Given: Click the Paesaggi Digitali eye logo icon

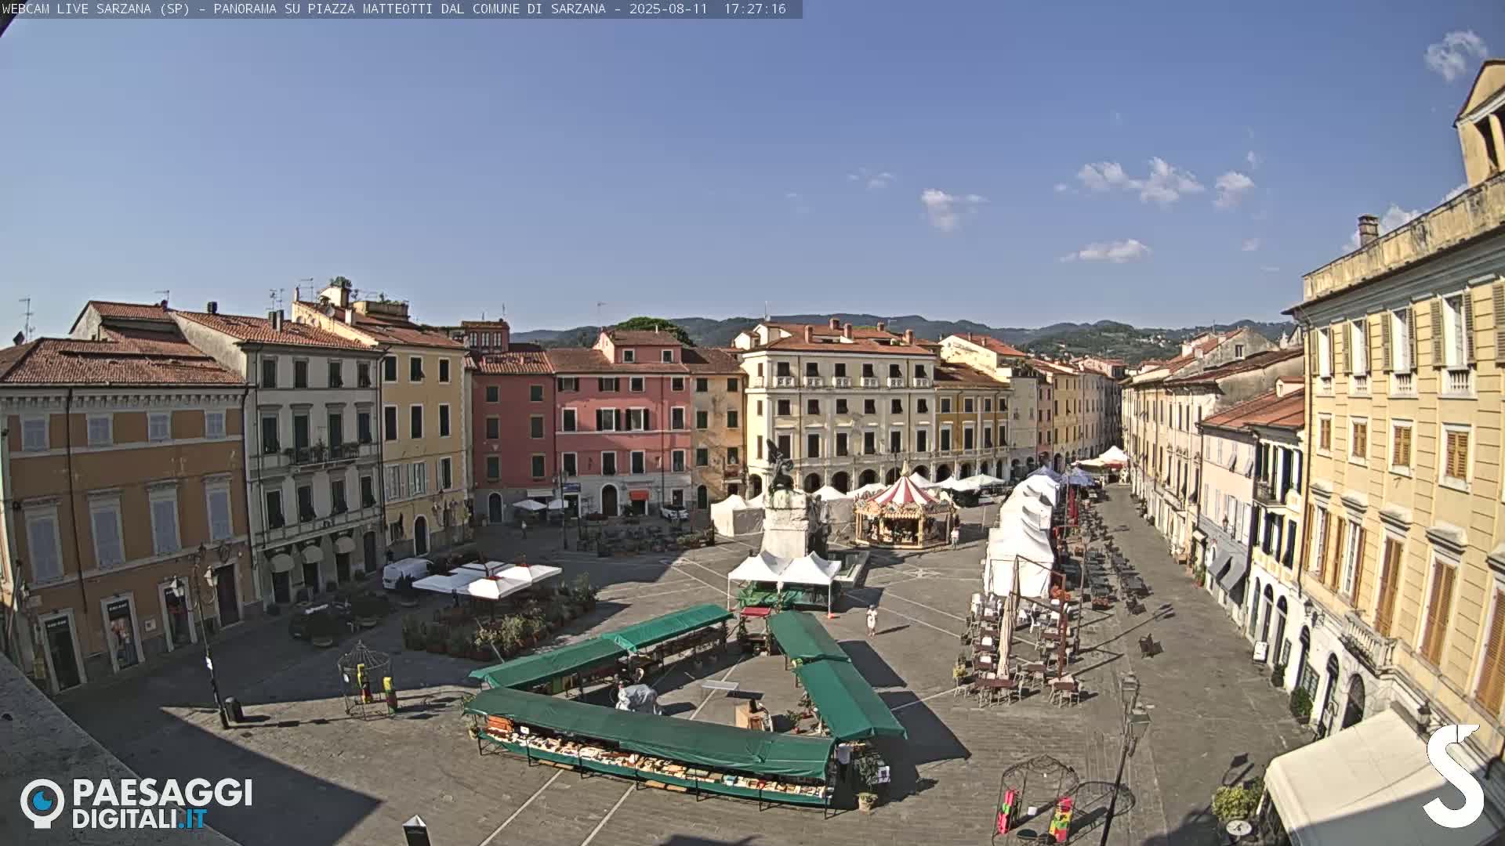Looking at the screenshot, I should coord(42,803).
